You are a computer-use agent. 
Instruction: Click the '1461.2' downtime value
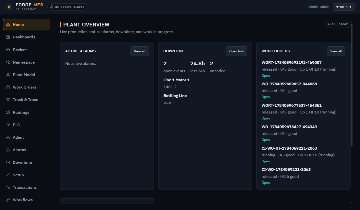click(170, 87)
